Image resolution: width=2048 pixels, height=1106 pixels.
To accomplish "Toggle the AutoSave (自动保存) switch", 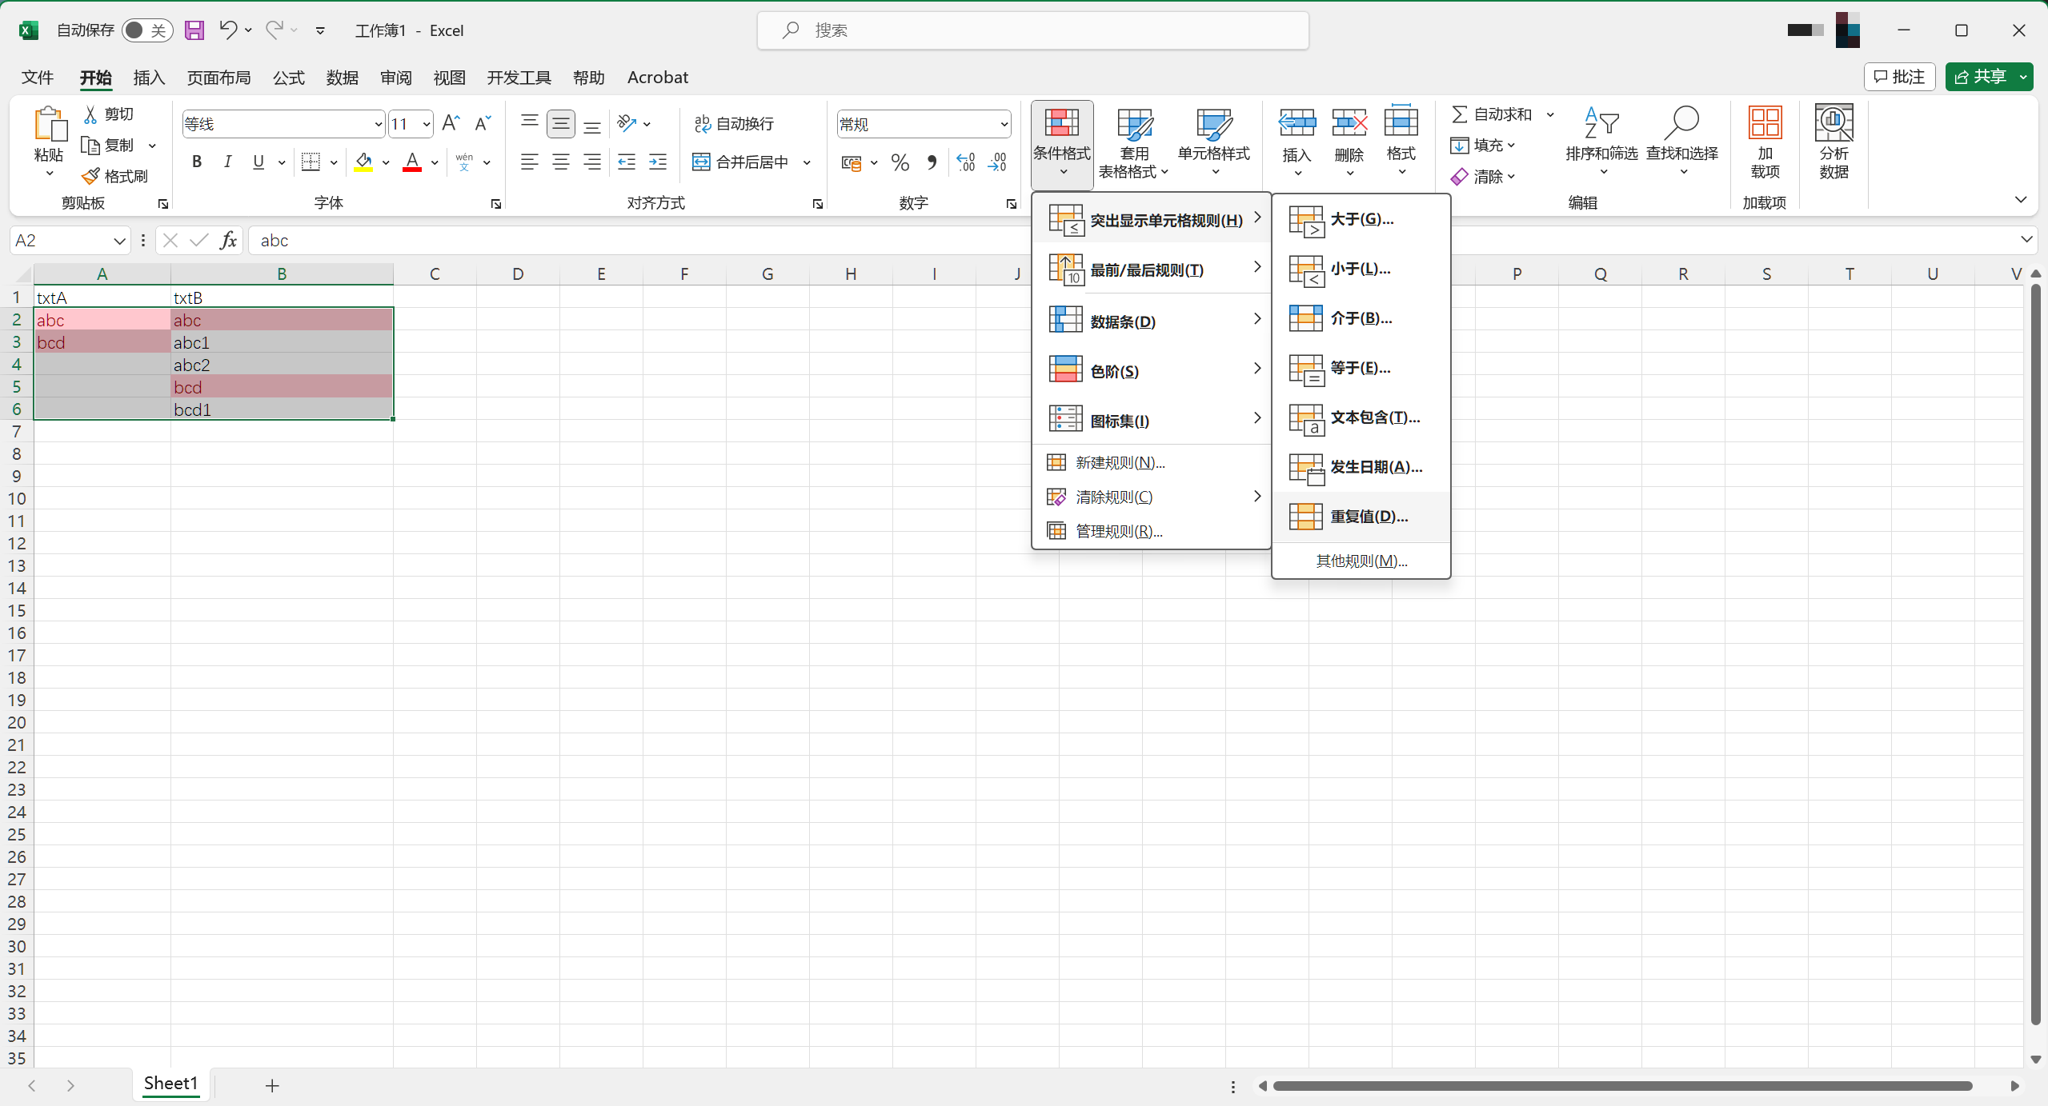I will [146, 30].
